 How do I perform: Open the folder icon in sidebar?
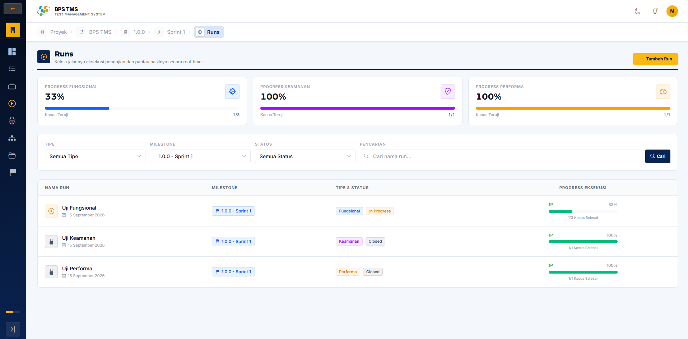point(12,155)
